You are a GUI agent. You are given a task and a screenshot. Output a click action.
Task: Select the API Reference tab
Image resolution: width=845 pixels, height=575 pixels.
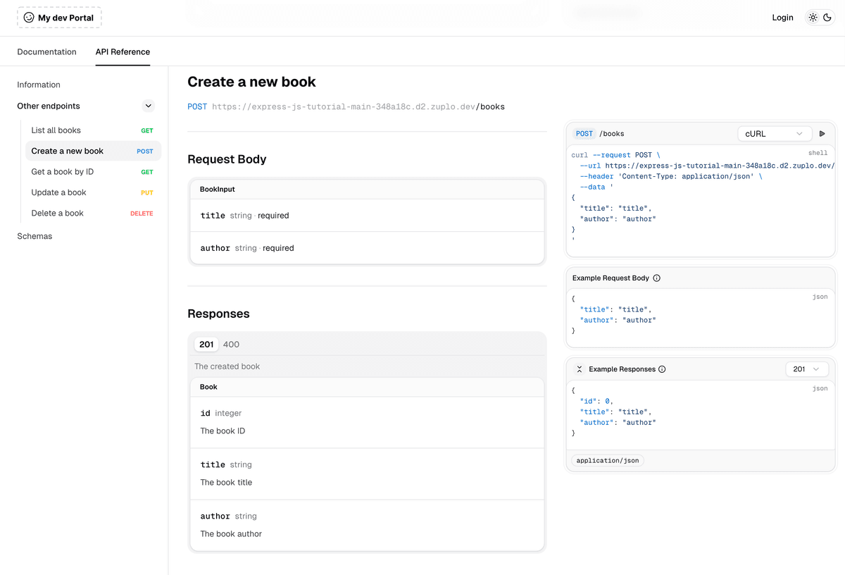coord(123,51)
